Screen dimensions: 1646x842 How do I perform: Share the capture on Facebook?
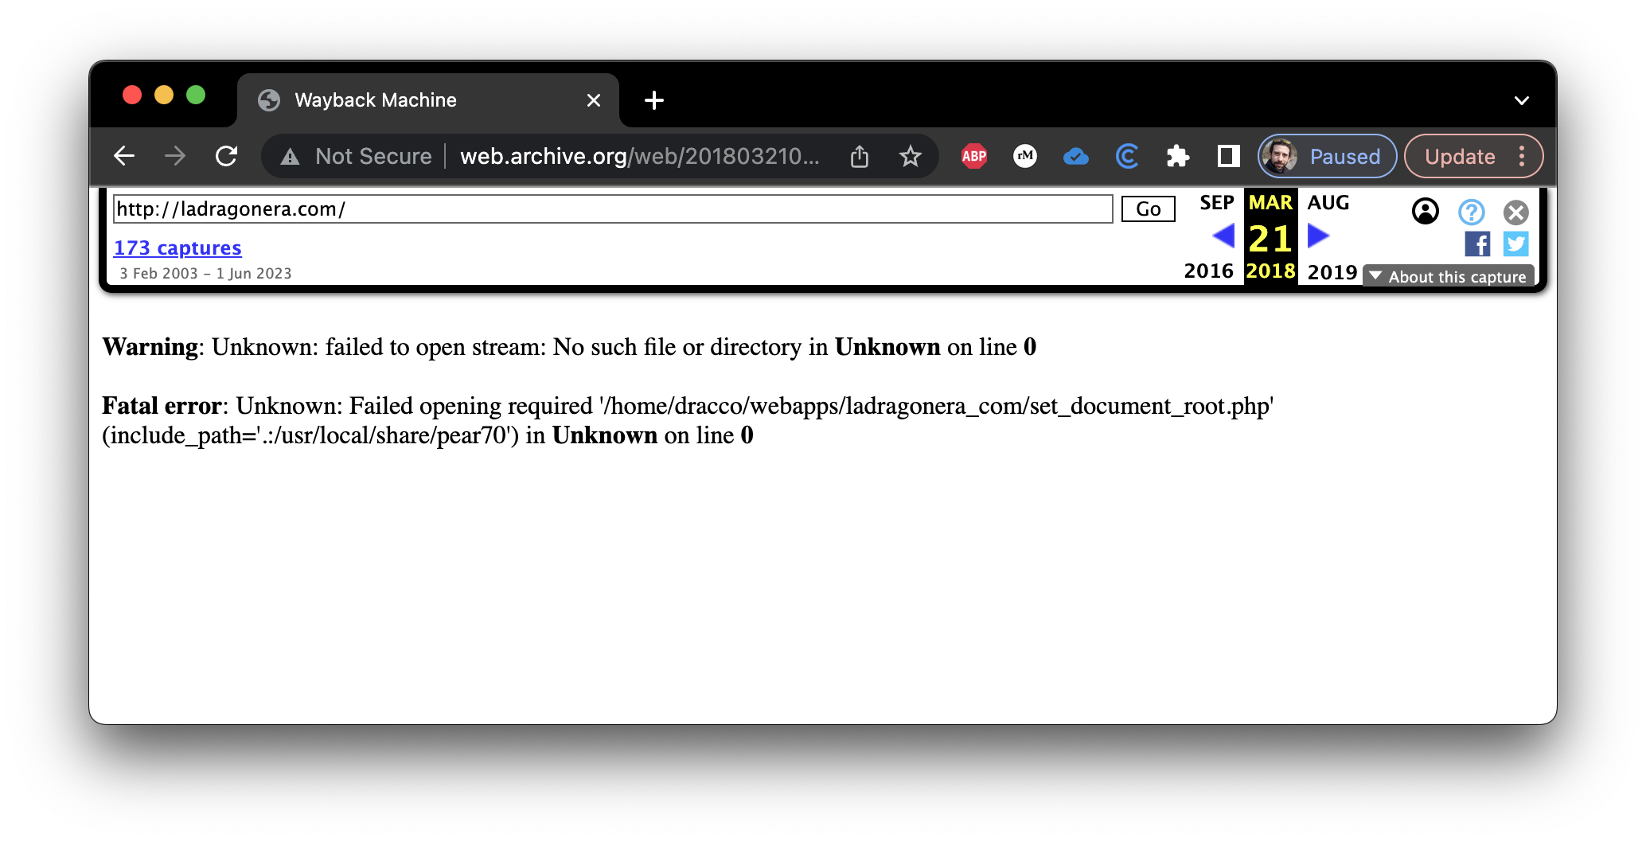[1477, 244]
